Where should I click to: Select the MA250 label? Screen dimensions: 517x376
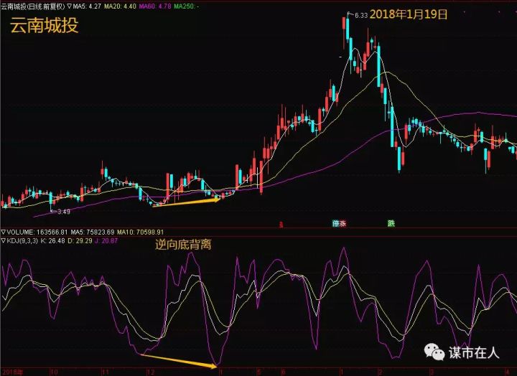186,6
